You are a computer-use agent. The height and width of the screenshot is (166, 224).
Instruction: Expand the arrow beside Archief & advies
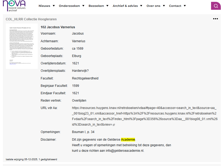click(x=141, y=6)
